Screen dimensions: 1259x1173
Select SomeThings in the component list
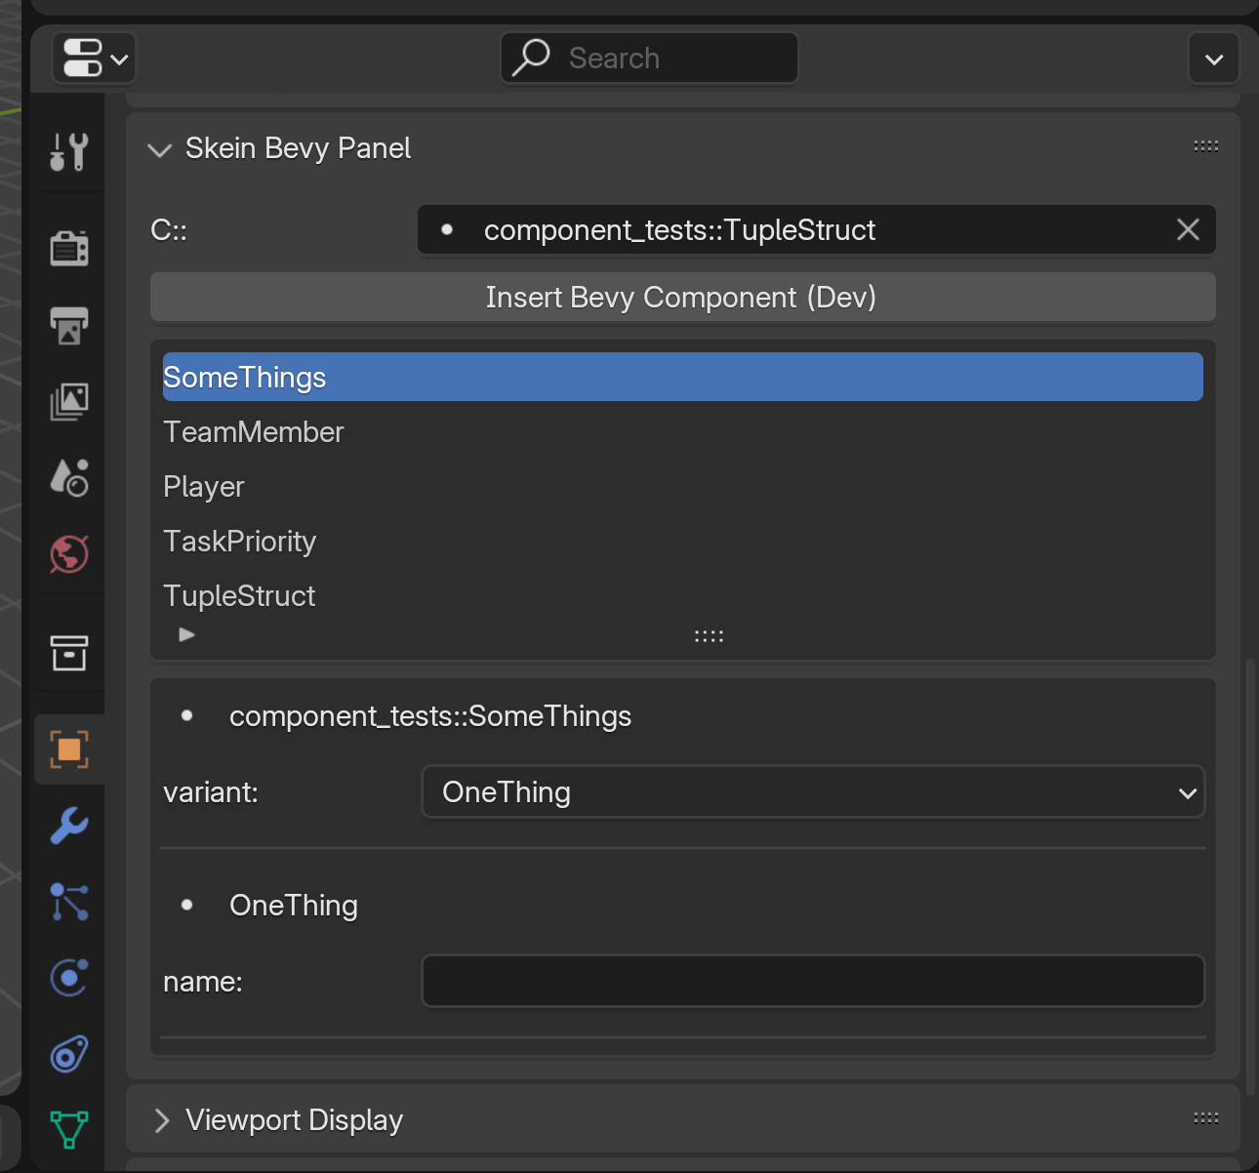683,378
